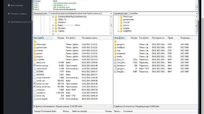Sort remote files by Права column

coord(173,38)
